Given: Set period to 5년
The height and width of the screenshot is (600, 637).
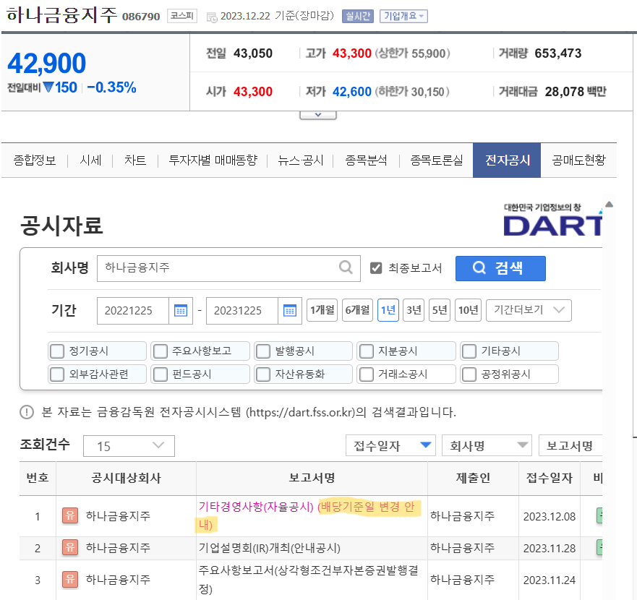Looking at the screenshot, I should [x=440, y=310].
